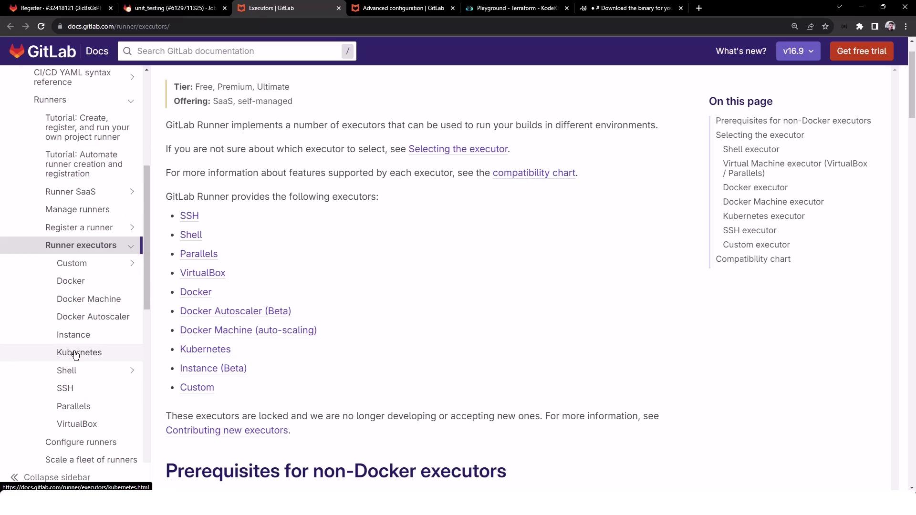Expand the Runner SaaS section
This screenshot has width=916, height=515.
(132, 192)
